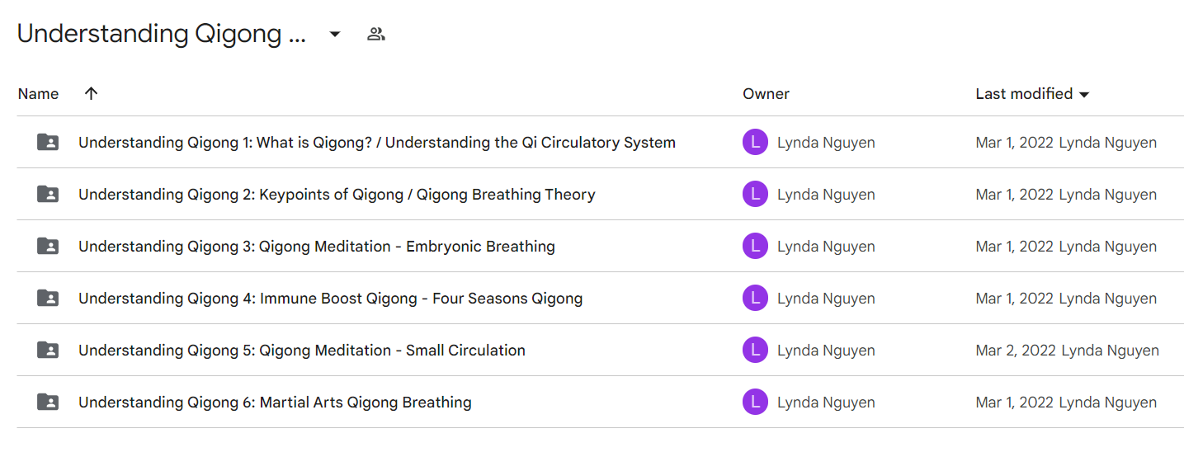Open the shared people icon beside folder title
Viewport: 1184px width, 471px height.
(376, 34)
